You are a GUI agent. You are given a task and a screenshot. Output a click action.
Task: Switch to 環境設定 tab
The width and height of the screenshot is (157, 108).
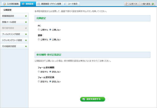tap(28, 4)
